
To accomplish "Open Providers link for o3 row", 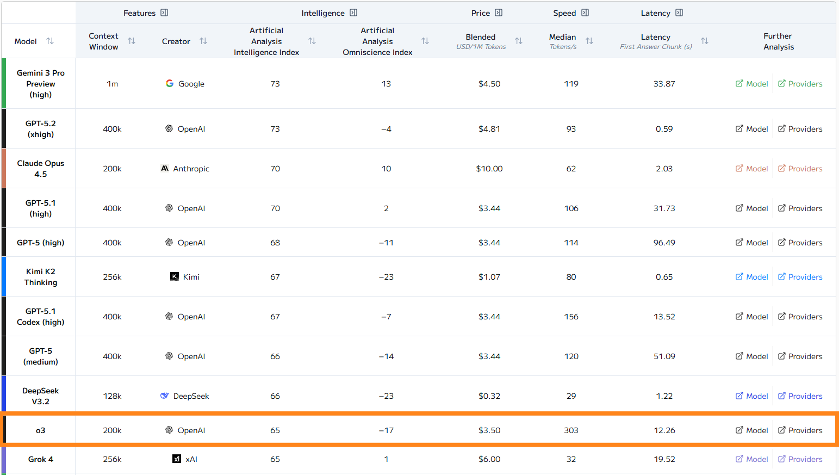I will tap(800, 430).
